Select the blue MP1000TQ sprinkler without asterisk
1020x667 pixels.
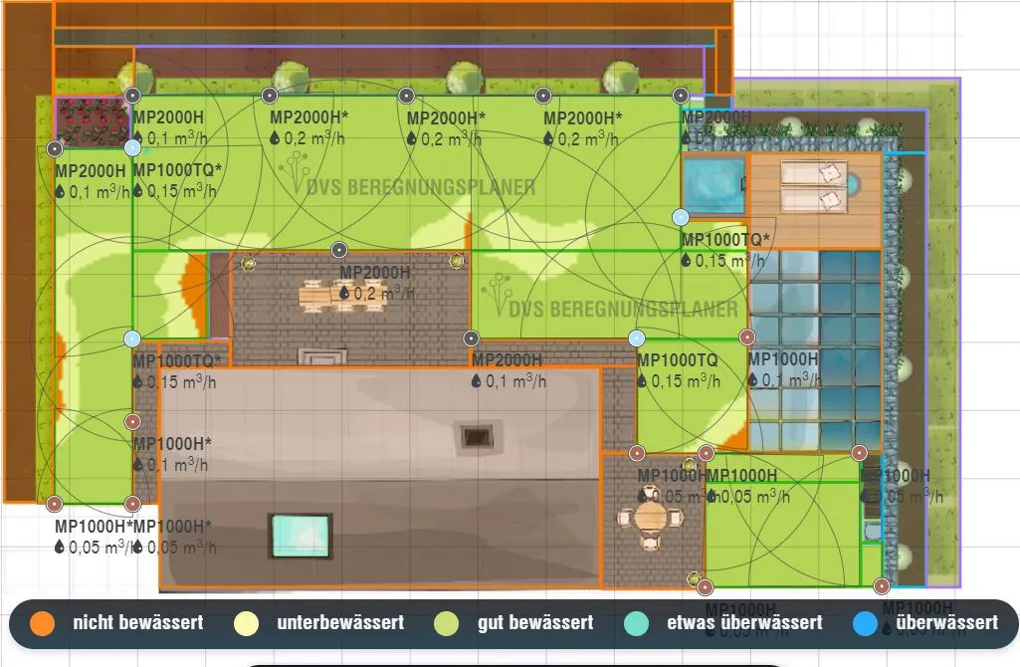(637, 338)
